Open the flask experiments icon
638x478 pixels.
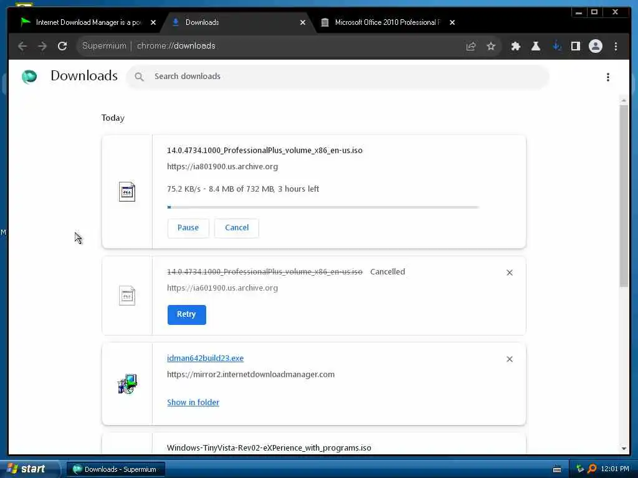(x=536, y=46)
